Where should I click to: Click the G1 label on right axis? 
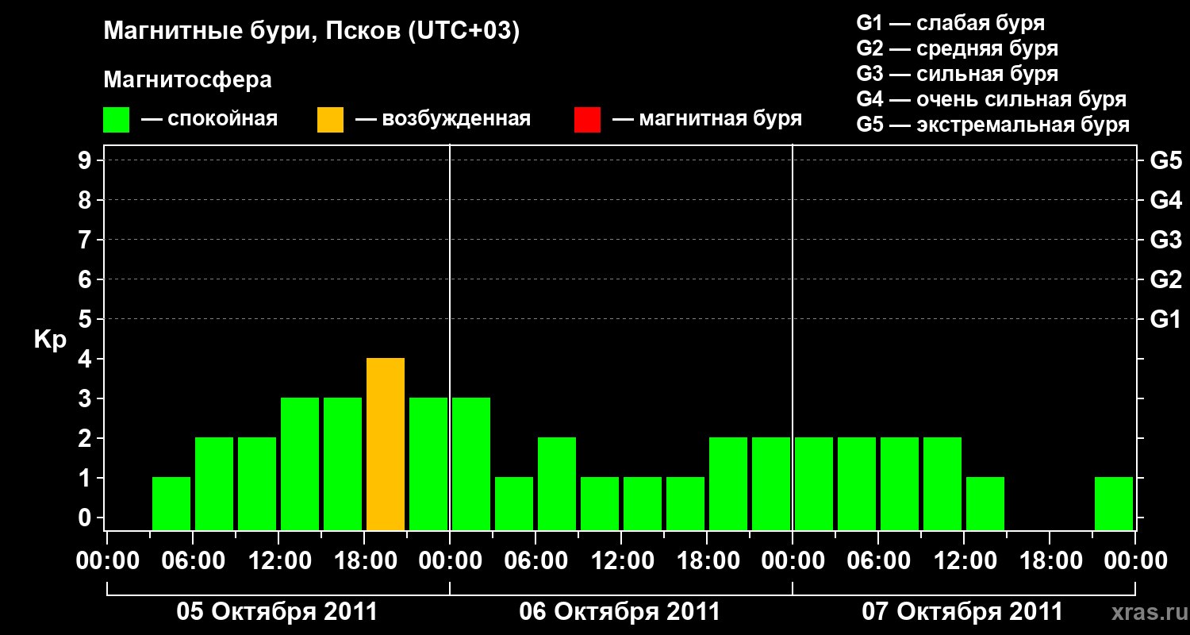pyautogui.click(x=1165, y=319)
